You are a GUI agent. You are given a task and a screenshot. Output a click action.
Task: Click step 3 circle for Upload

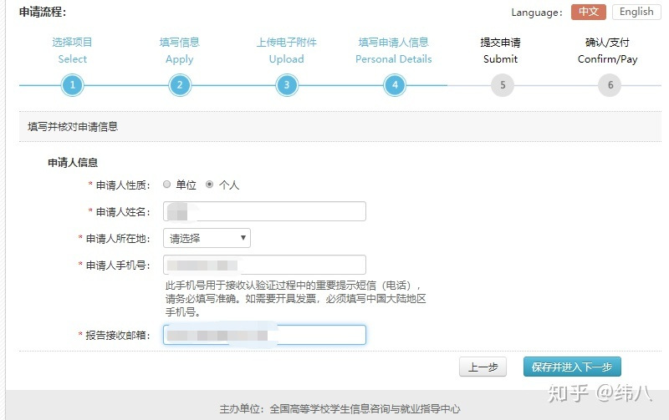pyautogui.click(x=287, y=85)
